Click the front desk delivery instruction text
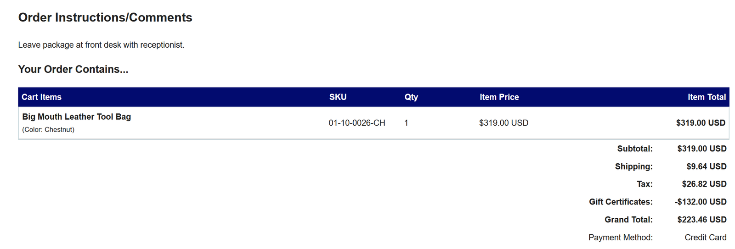This screenshot has width=735, height=249. pyautogui.click(x=101, y=45)
